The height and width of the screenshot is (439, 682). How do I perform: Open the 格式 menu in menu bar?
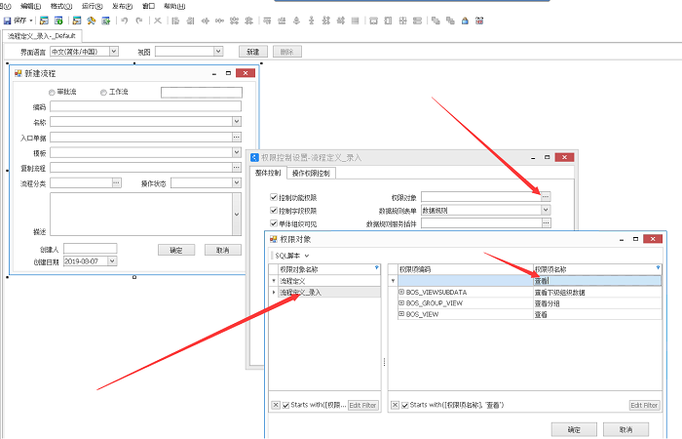coord(61,5)
